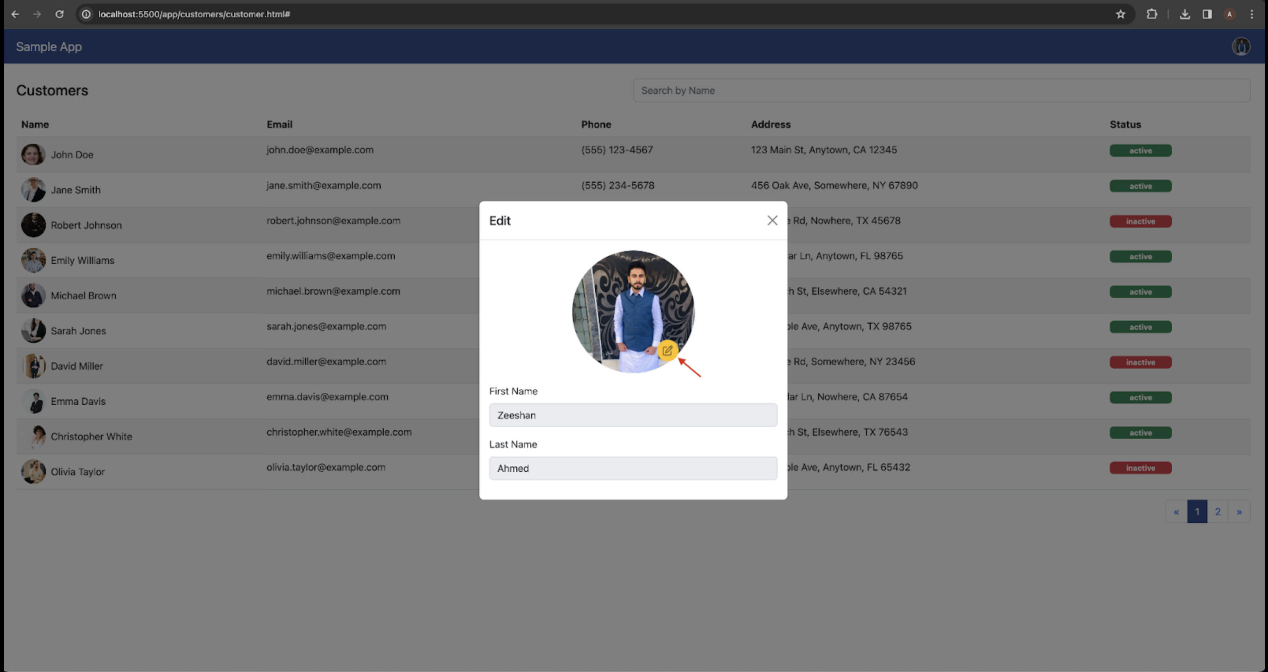Open Chrome three-dot menu
The width and height of the screenshot is (1268, 672).
[x=1252, y=14]
